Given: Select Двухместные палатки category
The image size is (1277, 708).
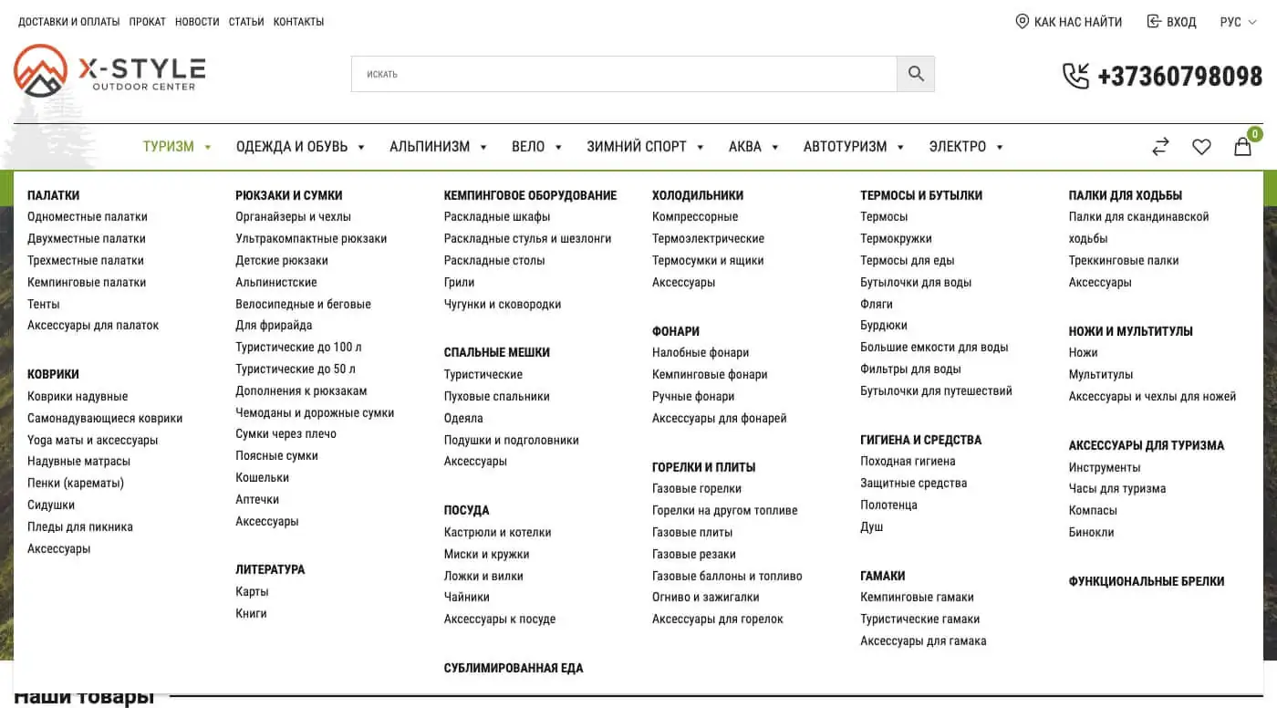Looking at the screenshot, I should pyautogui.click(x=87, y=238).
